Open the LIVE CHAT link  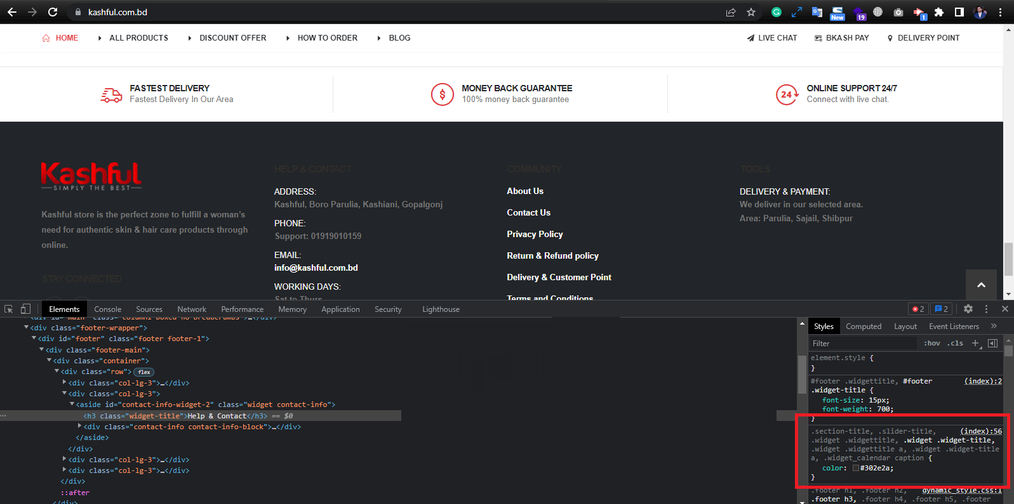(x=772, y=38)
